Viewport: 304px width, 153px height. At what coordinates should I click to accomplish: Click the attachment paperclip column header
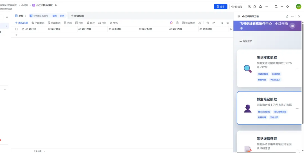pos(231,29)
